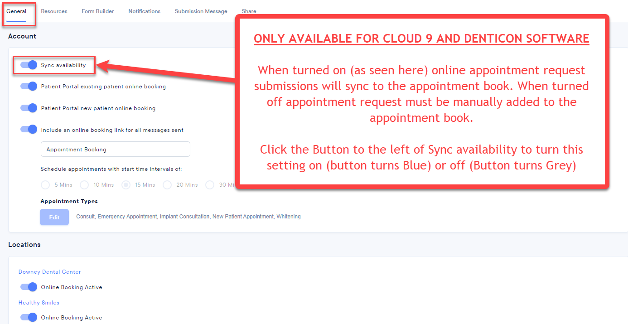
Task: Open the Healthy Smiles location link
Action: (x=39, y=303)
